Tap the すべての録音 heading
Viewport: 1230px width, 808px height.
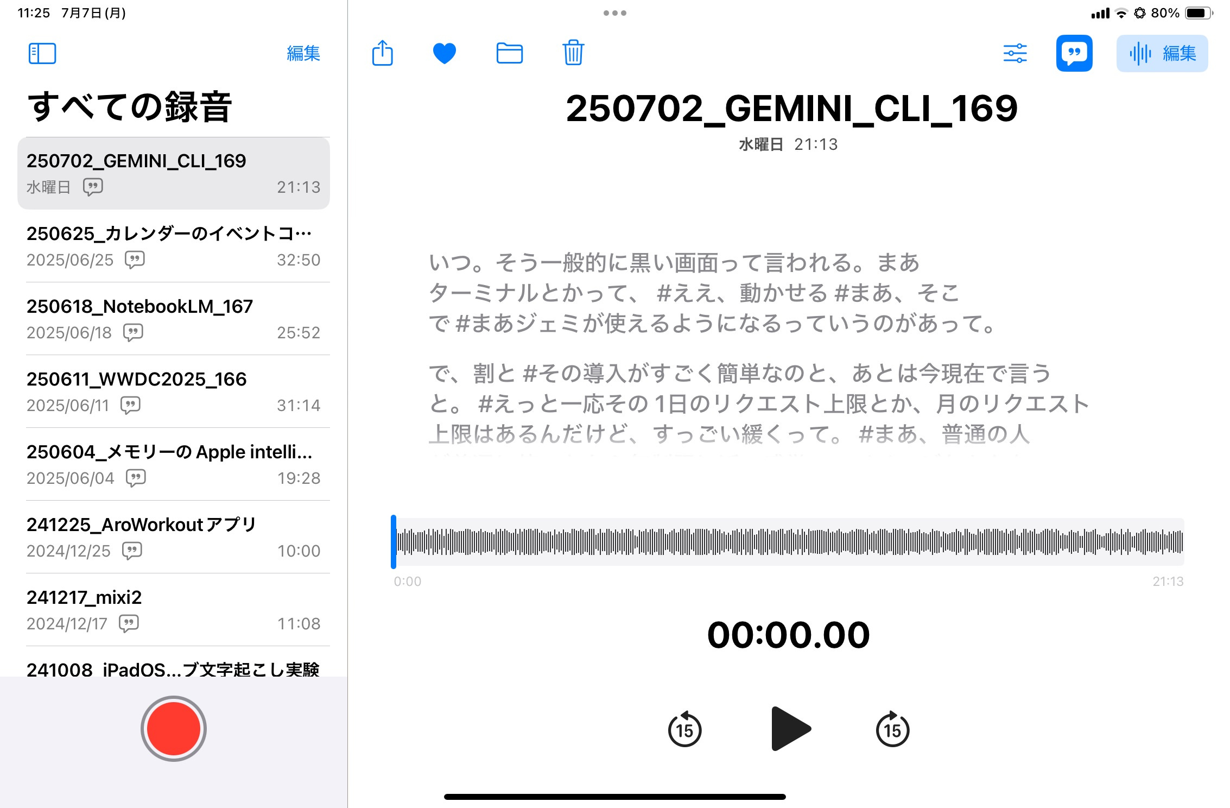tap(130, 106)
